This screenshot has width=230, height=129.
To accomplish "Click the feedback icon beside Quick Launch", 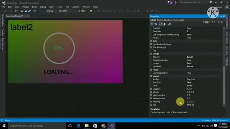I will (x=176, y=3).
